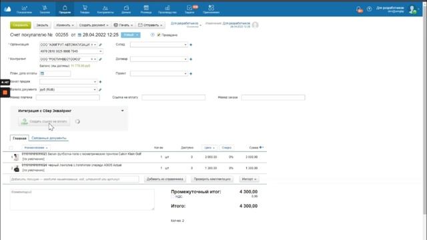427x240 pixels.
Task: Click the Показатели dashboard icon
Action: (24, 9)
